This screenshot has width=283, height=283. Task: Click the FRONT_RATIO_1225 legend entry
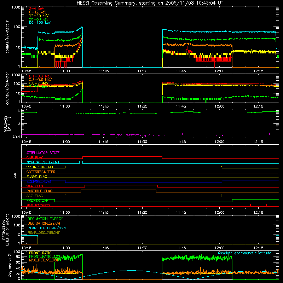pos(46,256)
